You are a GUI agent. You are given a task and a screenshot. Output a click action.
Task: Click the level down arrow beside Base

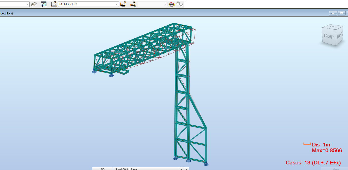187,169
